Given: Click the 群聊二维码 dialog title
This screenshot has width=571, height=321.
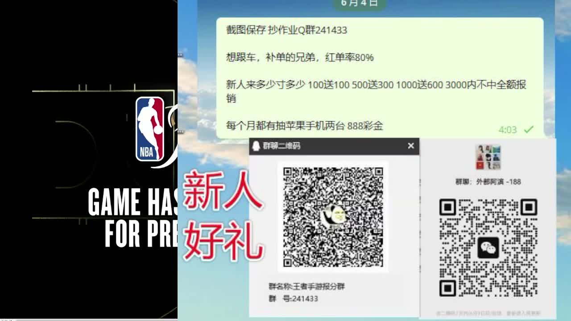Looking at the screenshot, I should pyautogui.click(x=281, y=146).
